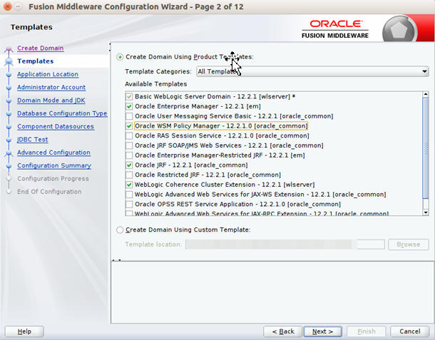Go to Create Domain step
This screenshot has height=340, width=435.
click(41, 48)
